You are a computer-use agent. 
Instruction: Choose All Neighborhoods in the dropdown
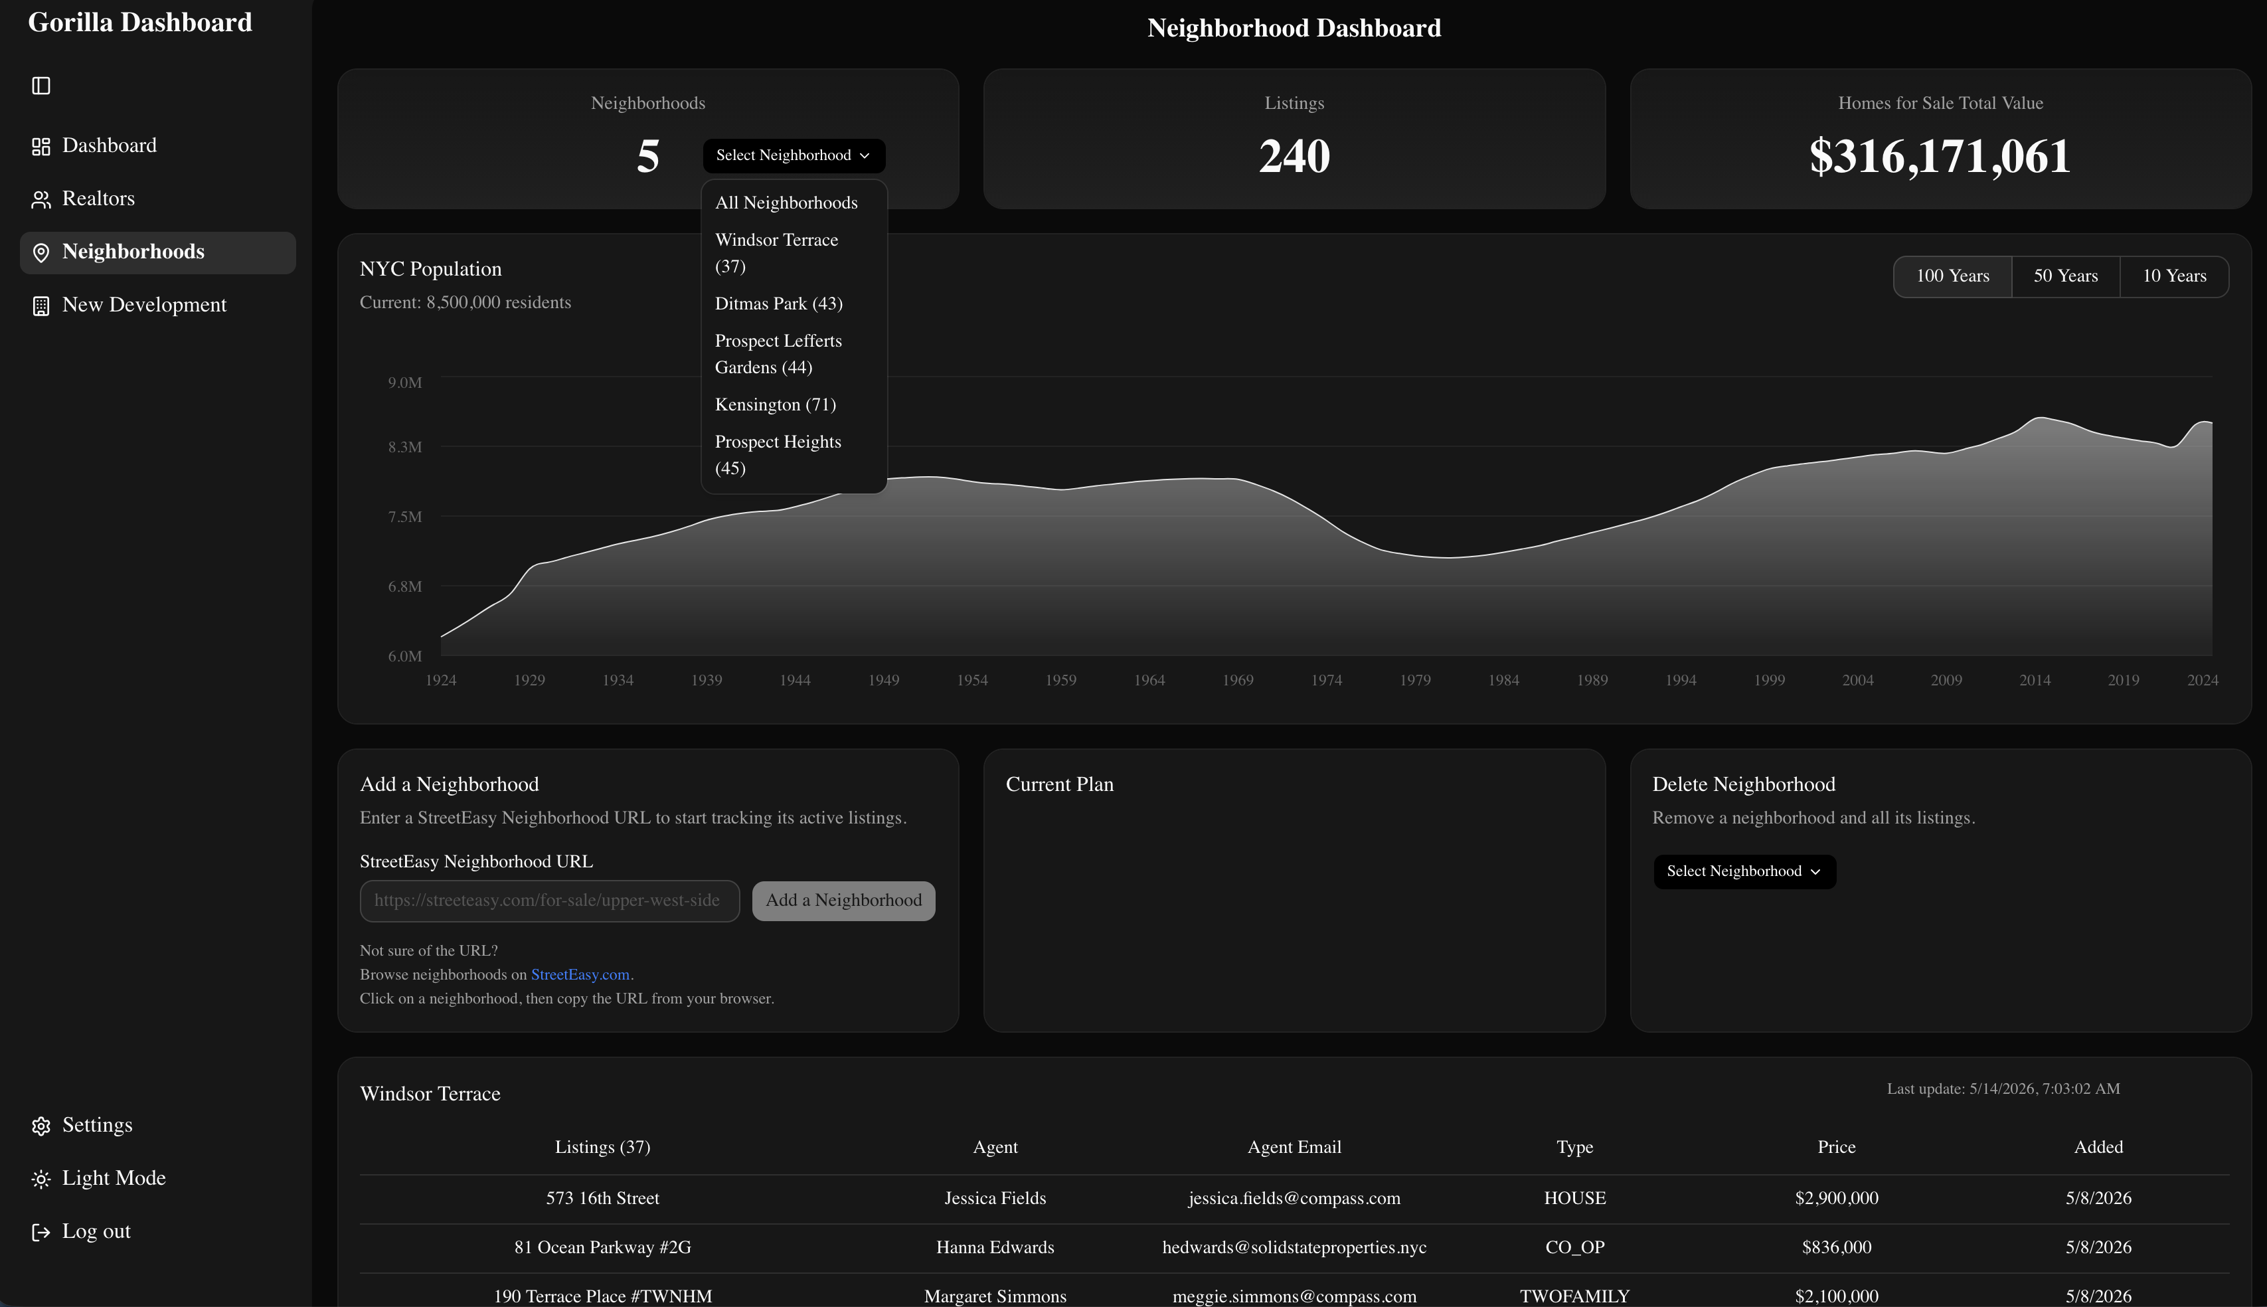(794, 203)
